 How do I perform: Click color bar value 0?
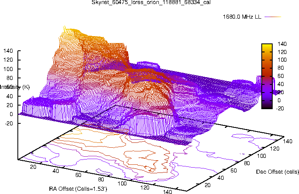279,100
